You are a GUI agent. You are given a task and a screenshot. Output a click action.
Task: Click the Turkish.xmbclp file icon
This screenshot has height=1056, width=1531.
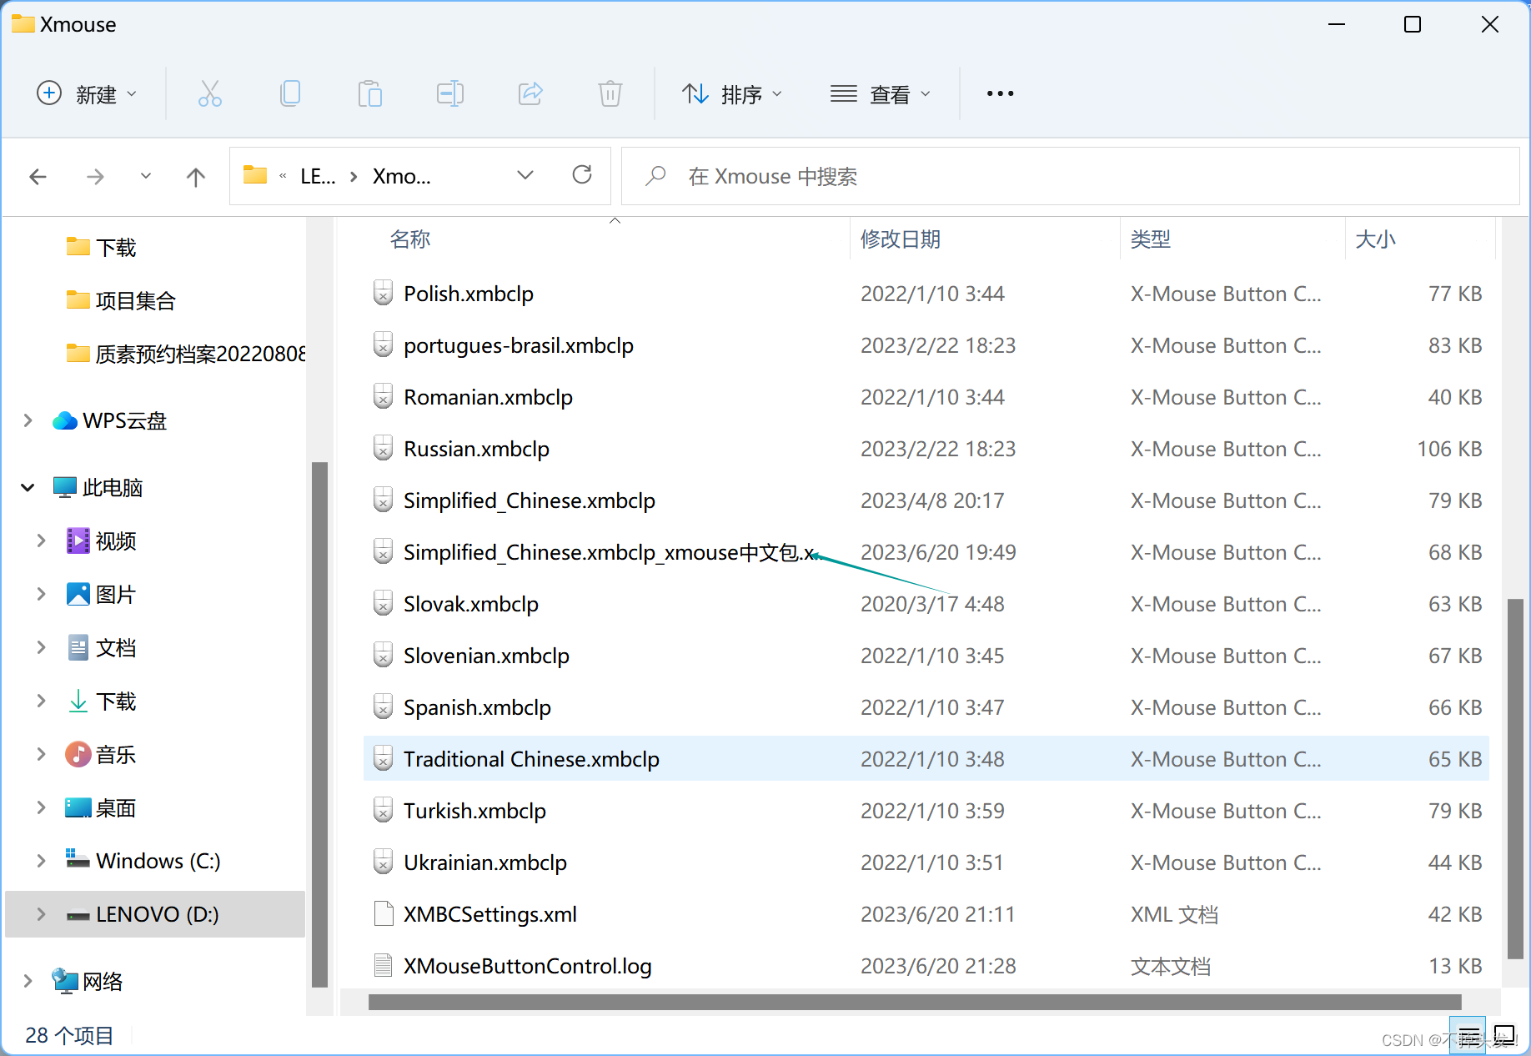[x=383, y=810]
